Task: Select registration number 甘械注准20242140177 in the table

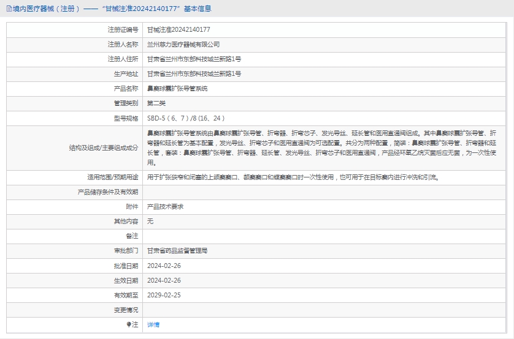Action: (178, 29)
